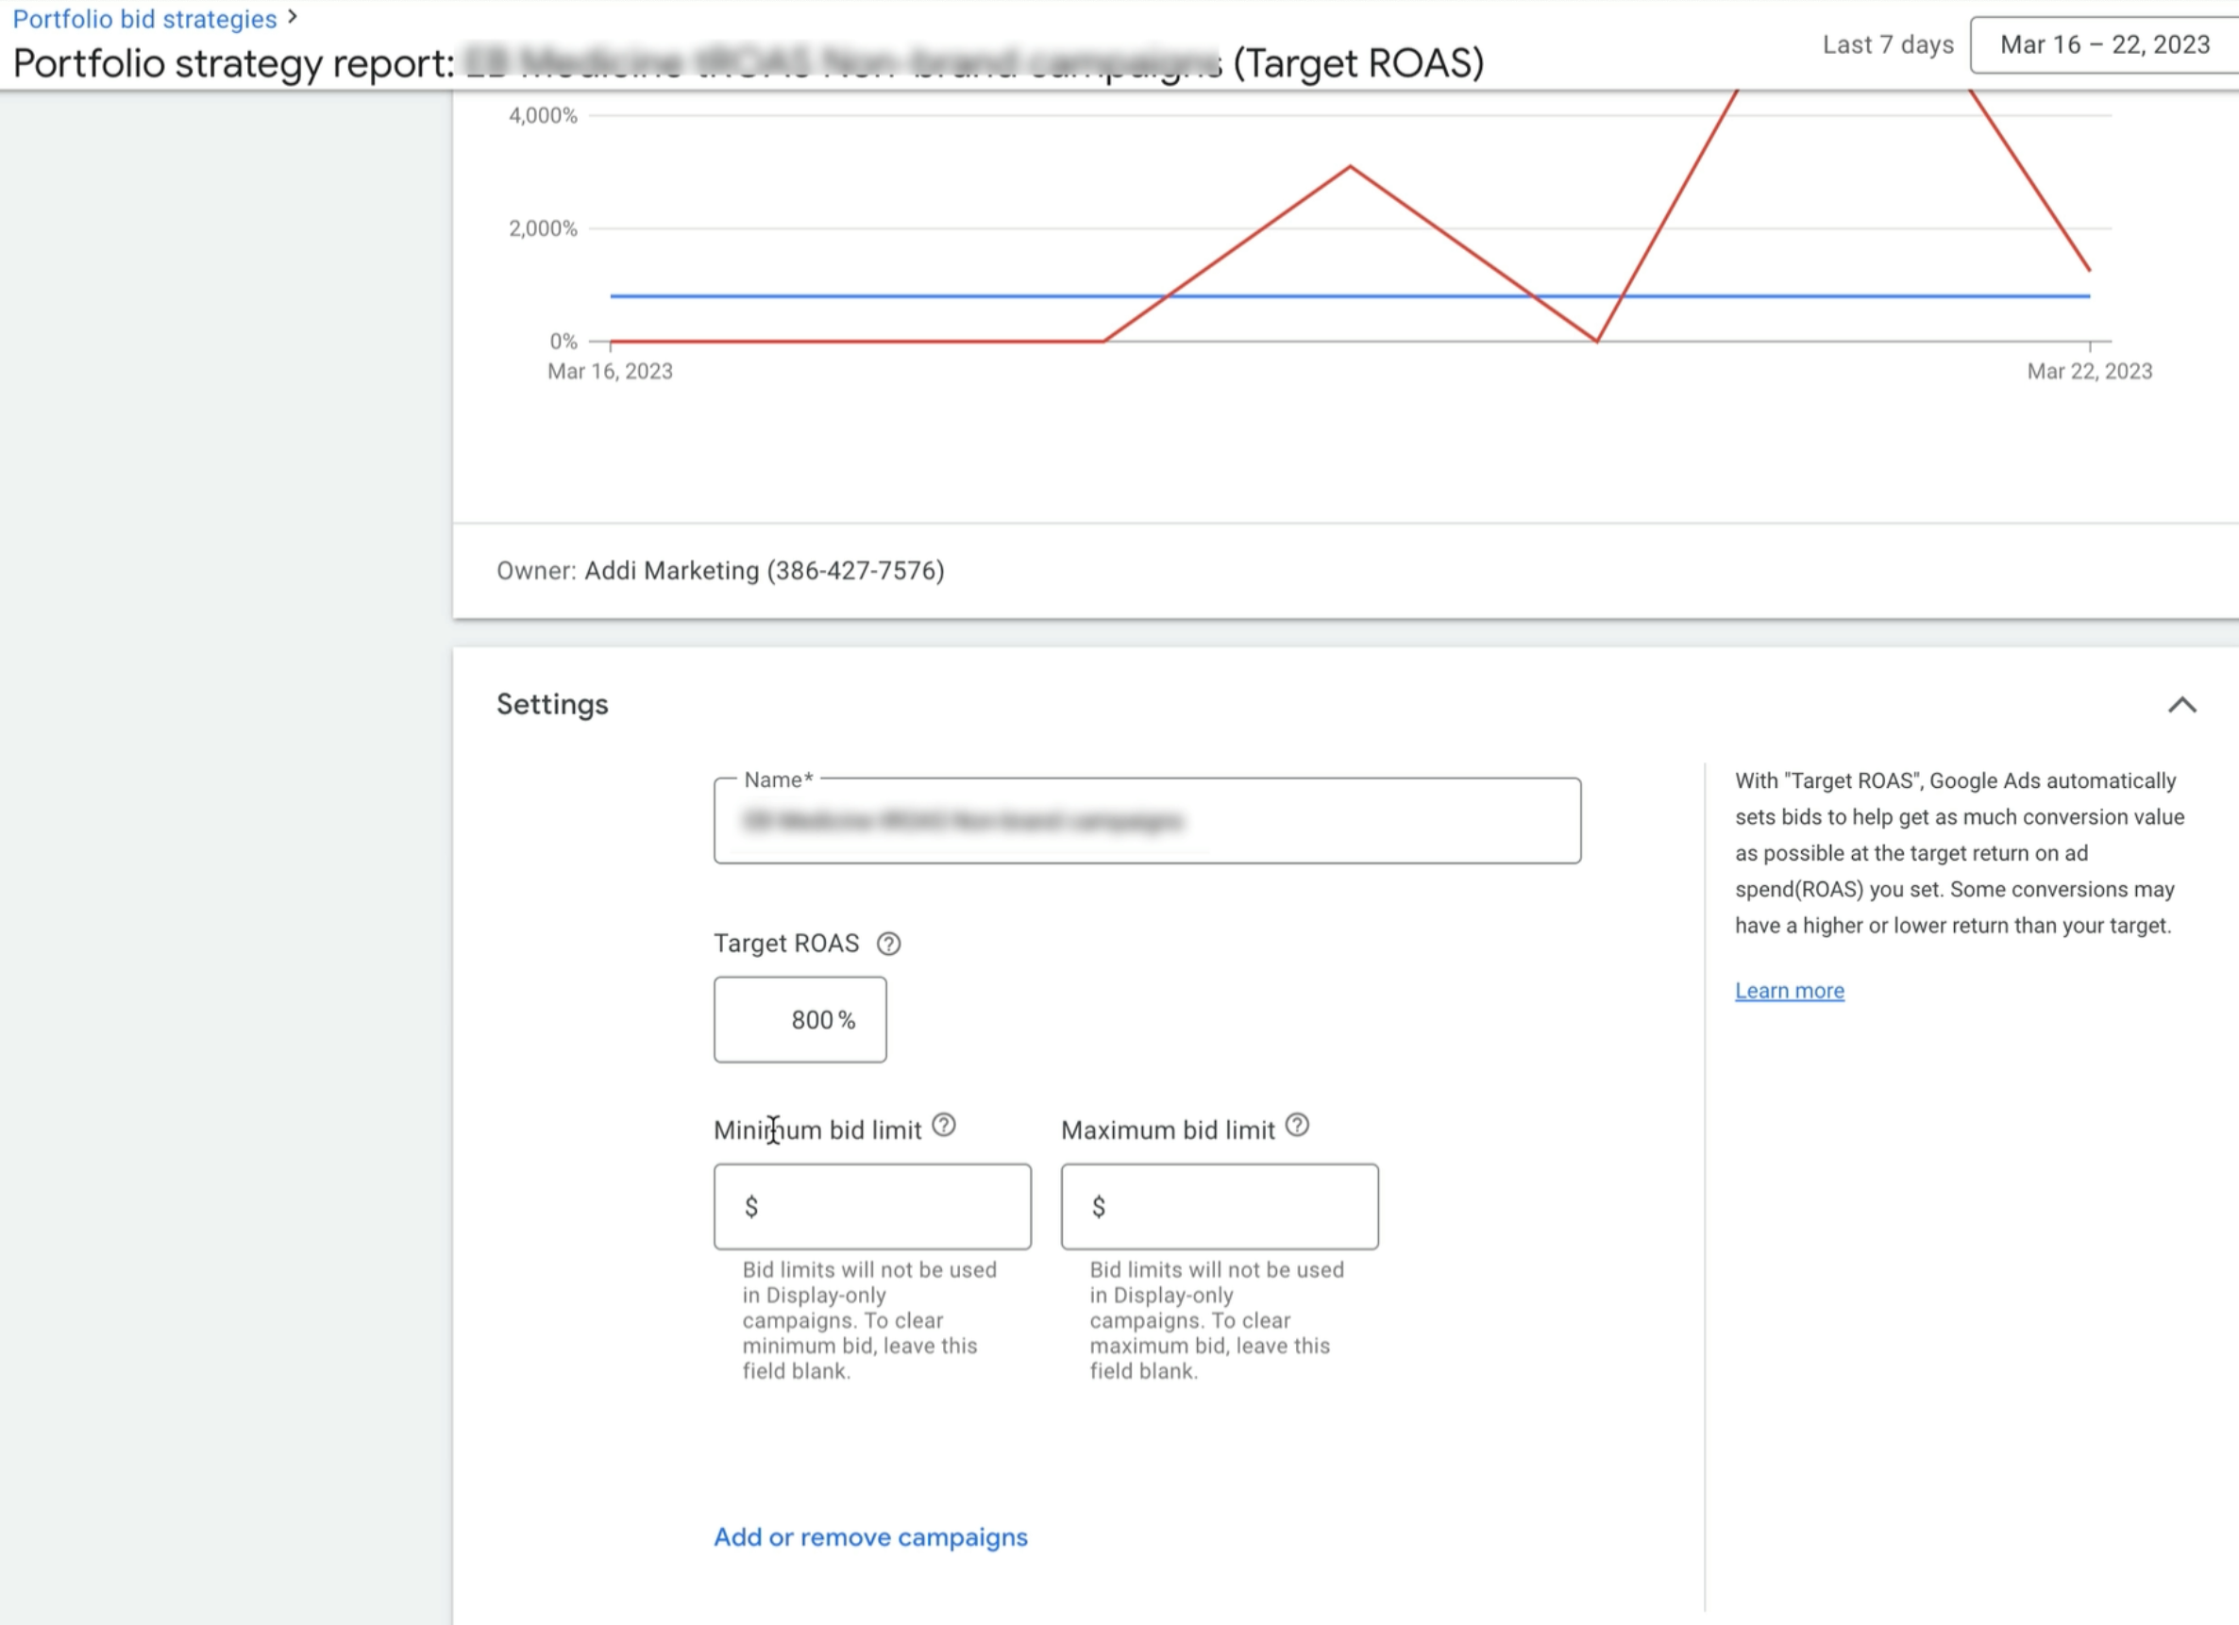
Task: Click the Mar 22, 2023 axis label
Action: tap(2089, 371)
